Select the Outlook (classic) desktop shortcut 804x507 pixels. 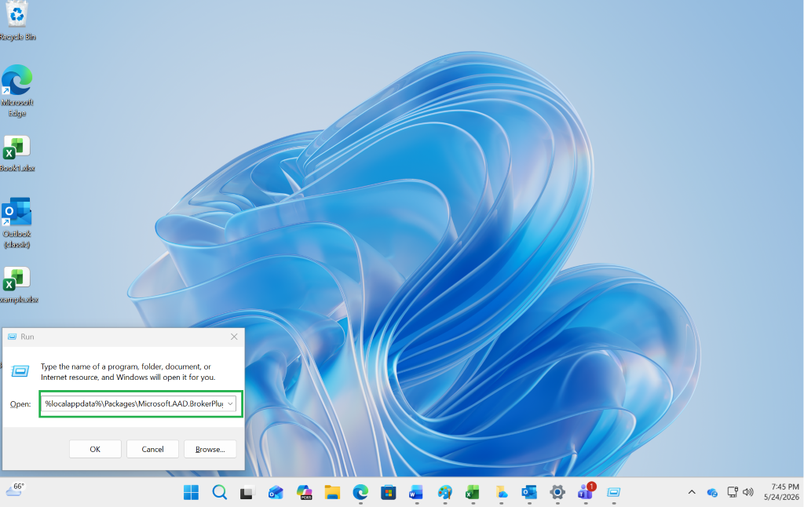17,223
